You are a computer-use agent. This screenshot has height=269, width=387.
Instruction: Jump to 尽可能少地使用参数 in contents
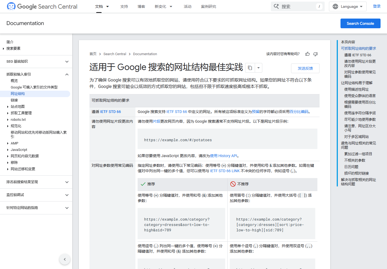pos(360,119)
